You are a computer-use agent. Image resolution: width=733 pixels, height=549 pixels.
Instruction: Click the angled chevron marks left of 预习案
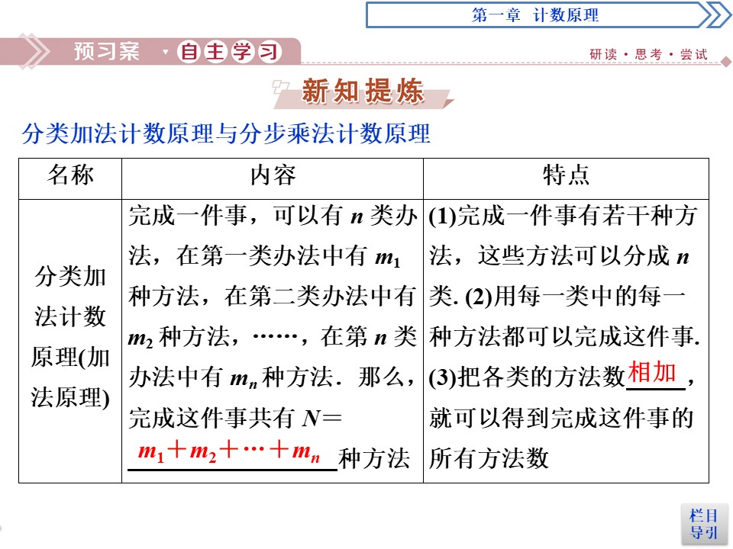[x=37, y=50]
